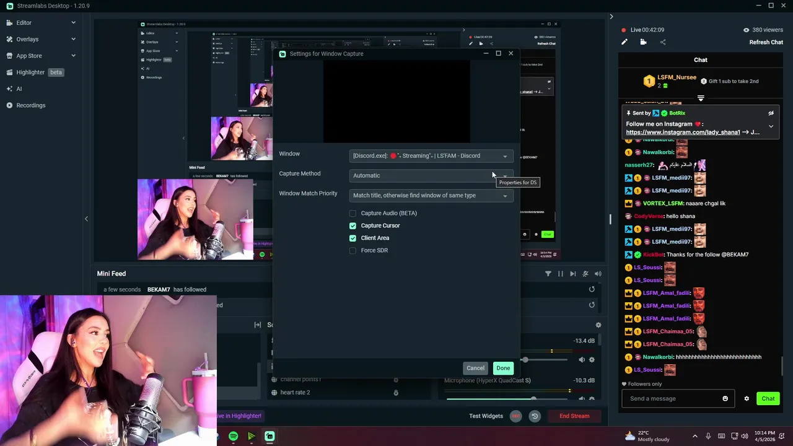The image size is (793, 446).
Task: Adjust the Microphone HyperX volume slider
Action: (x=533, y=399)
